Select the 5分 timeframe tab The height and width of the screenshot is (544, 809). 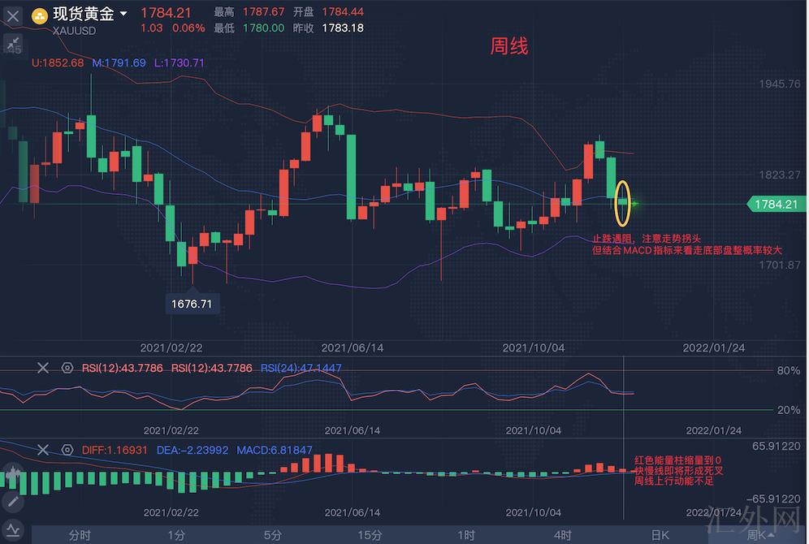click(x=273, y=535)
